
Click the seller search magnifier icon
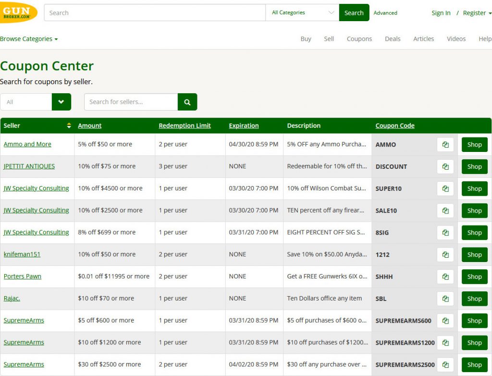tap(187, 102)
